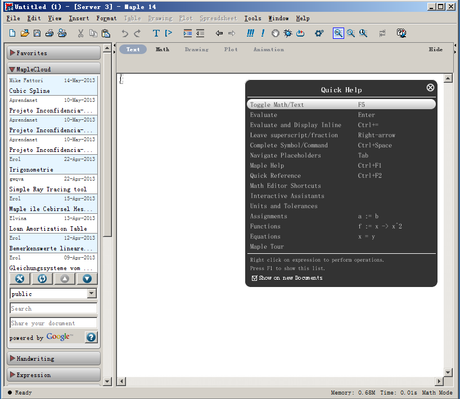Open a file with the folder icon
Image resolution: width=460 pixels, height=399 pixels.
(25, 33)
